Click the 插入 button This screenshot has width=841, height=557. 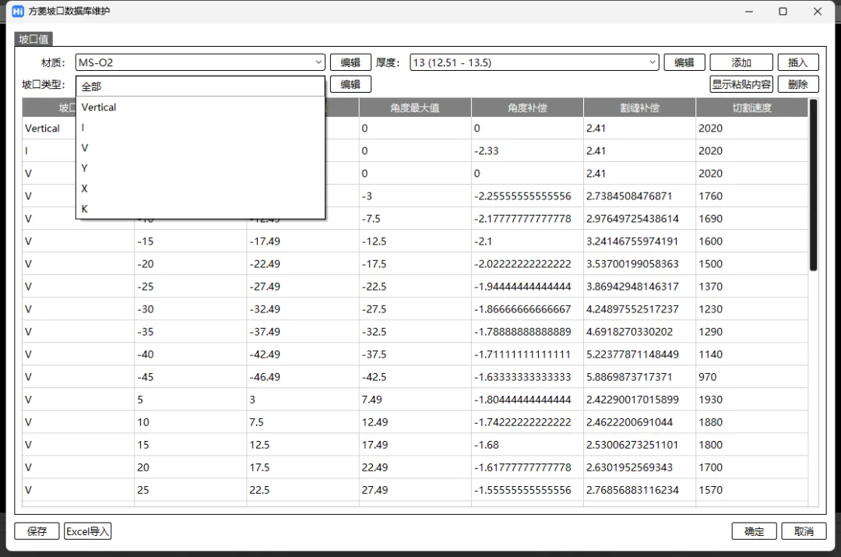pyautogui.click(x=798, y=62)
